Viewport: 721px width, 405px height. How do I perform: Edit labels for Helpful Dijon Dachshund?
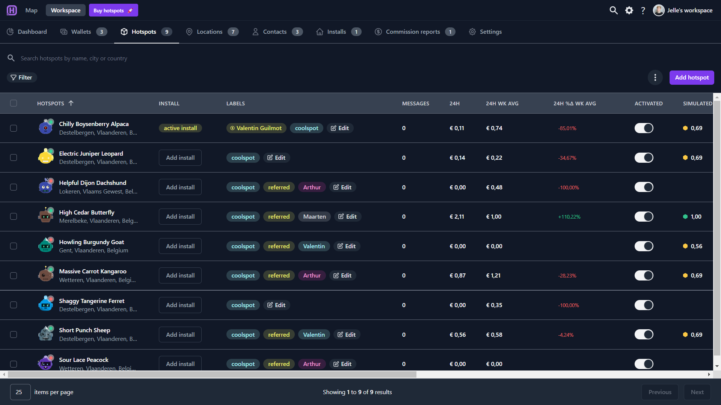[342, 187]
